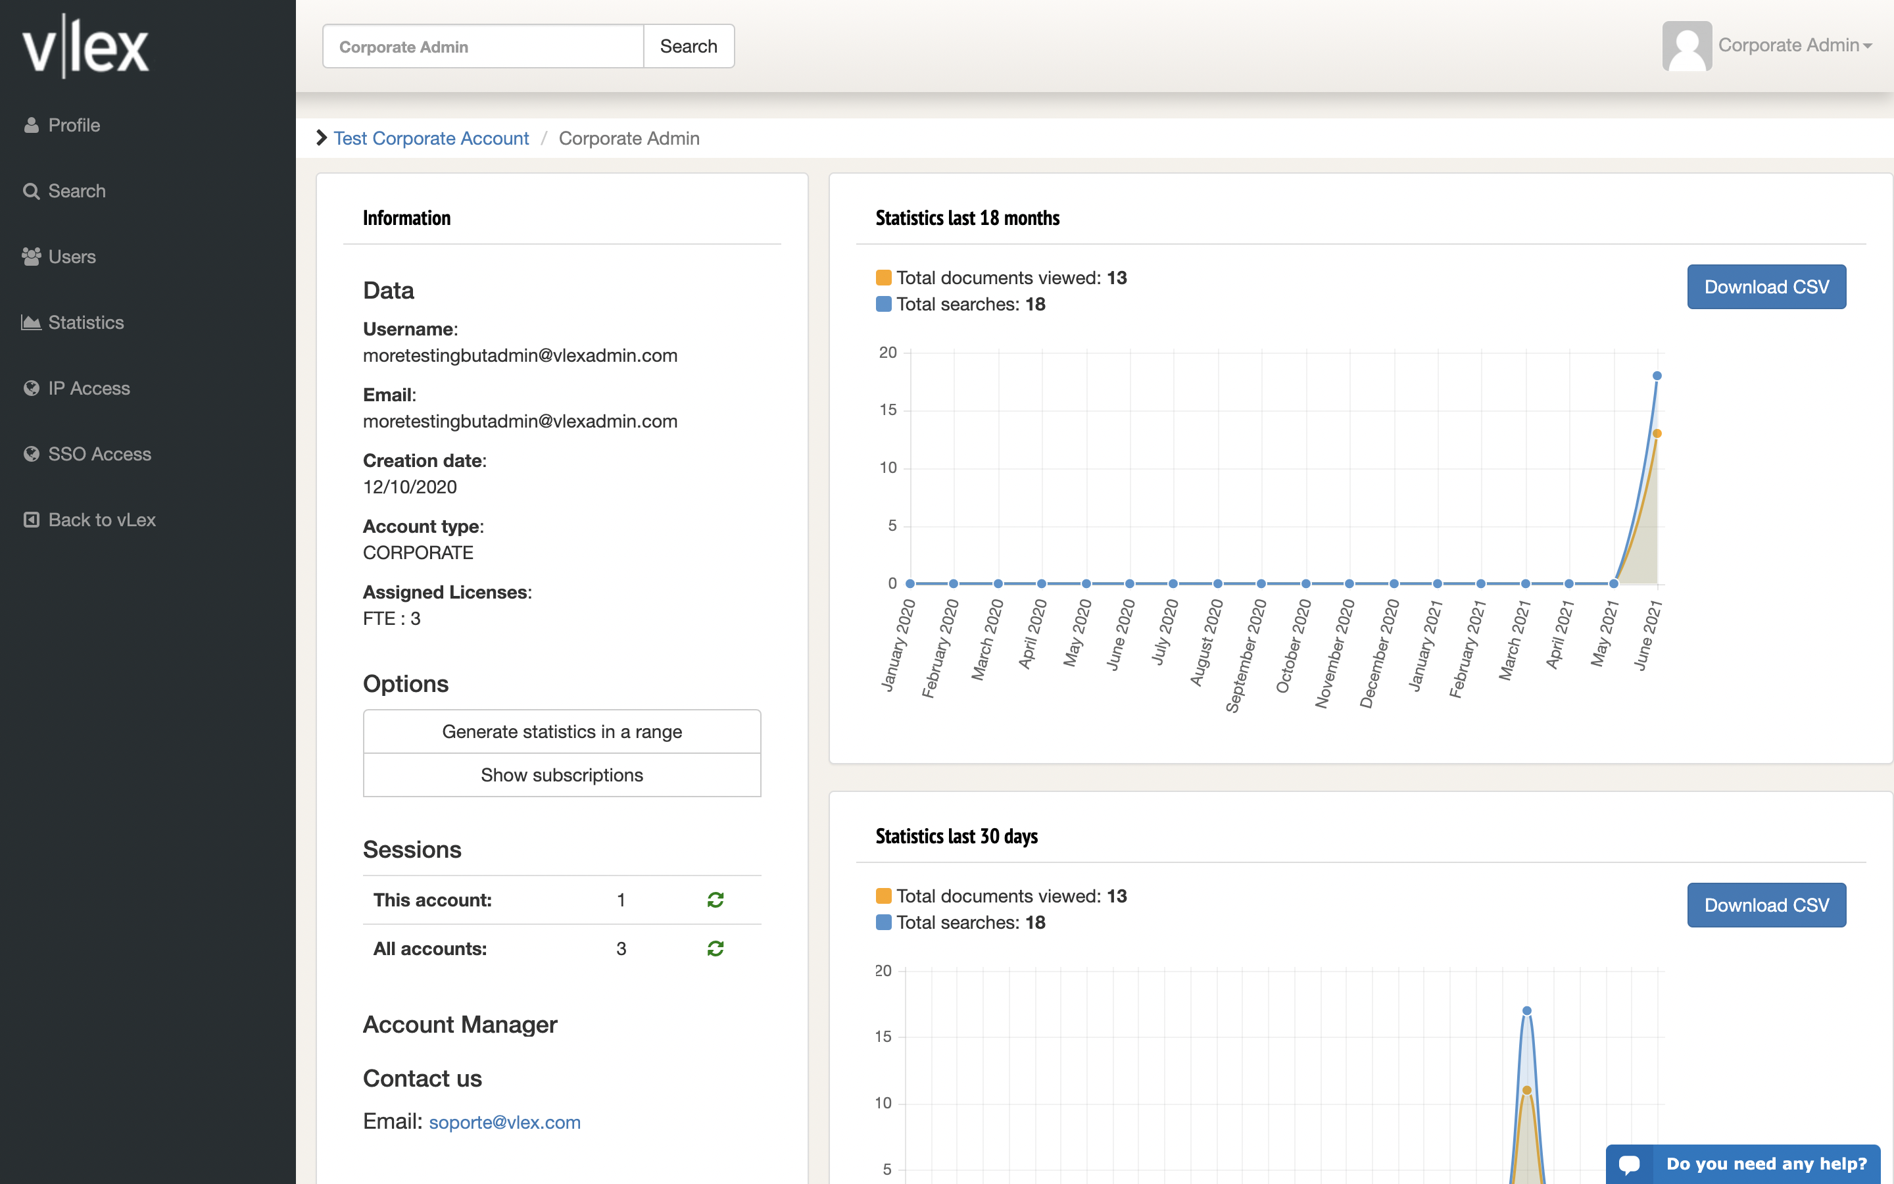1894x1184 pixels.
Task: Click the Search button in top bar
Action: [688, 46]
